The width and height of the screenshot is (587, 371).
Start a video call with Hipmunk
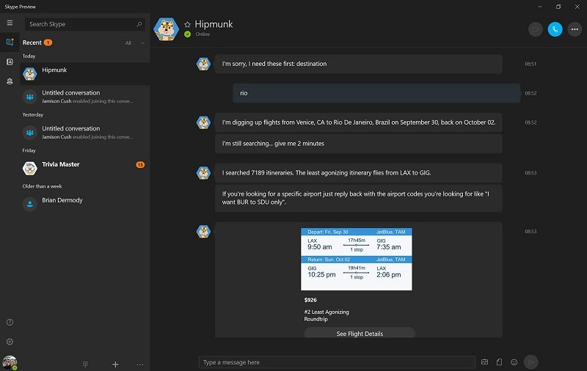pyautogui.click(x=536, y=29)
